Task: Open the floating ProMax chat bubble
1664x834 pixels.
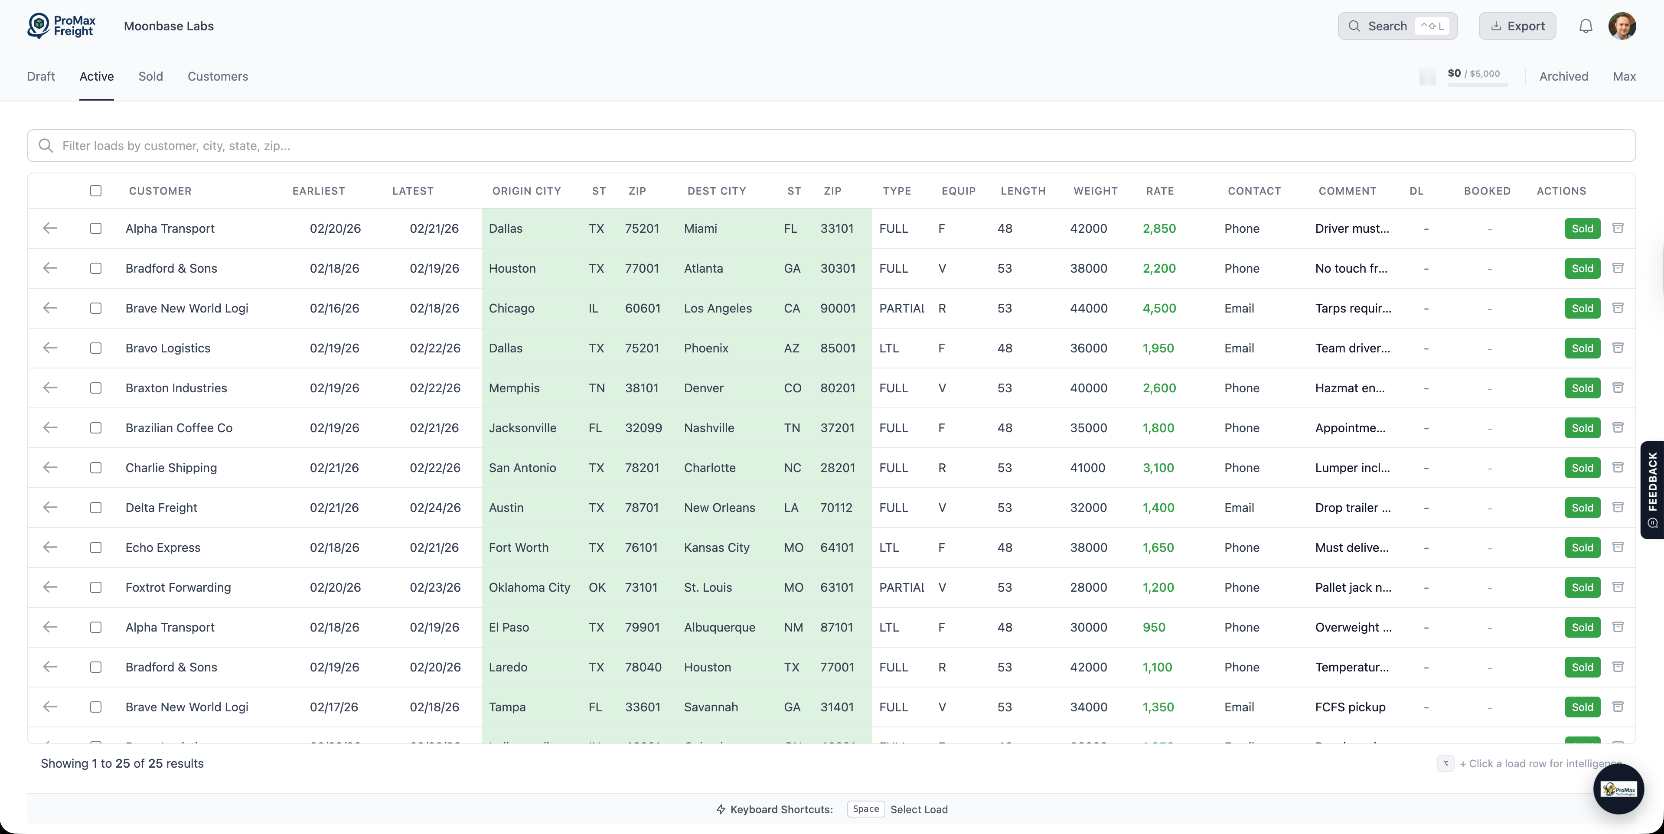Action: click(1618, 789)
